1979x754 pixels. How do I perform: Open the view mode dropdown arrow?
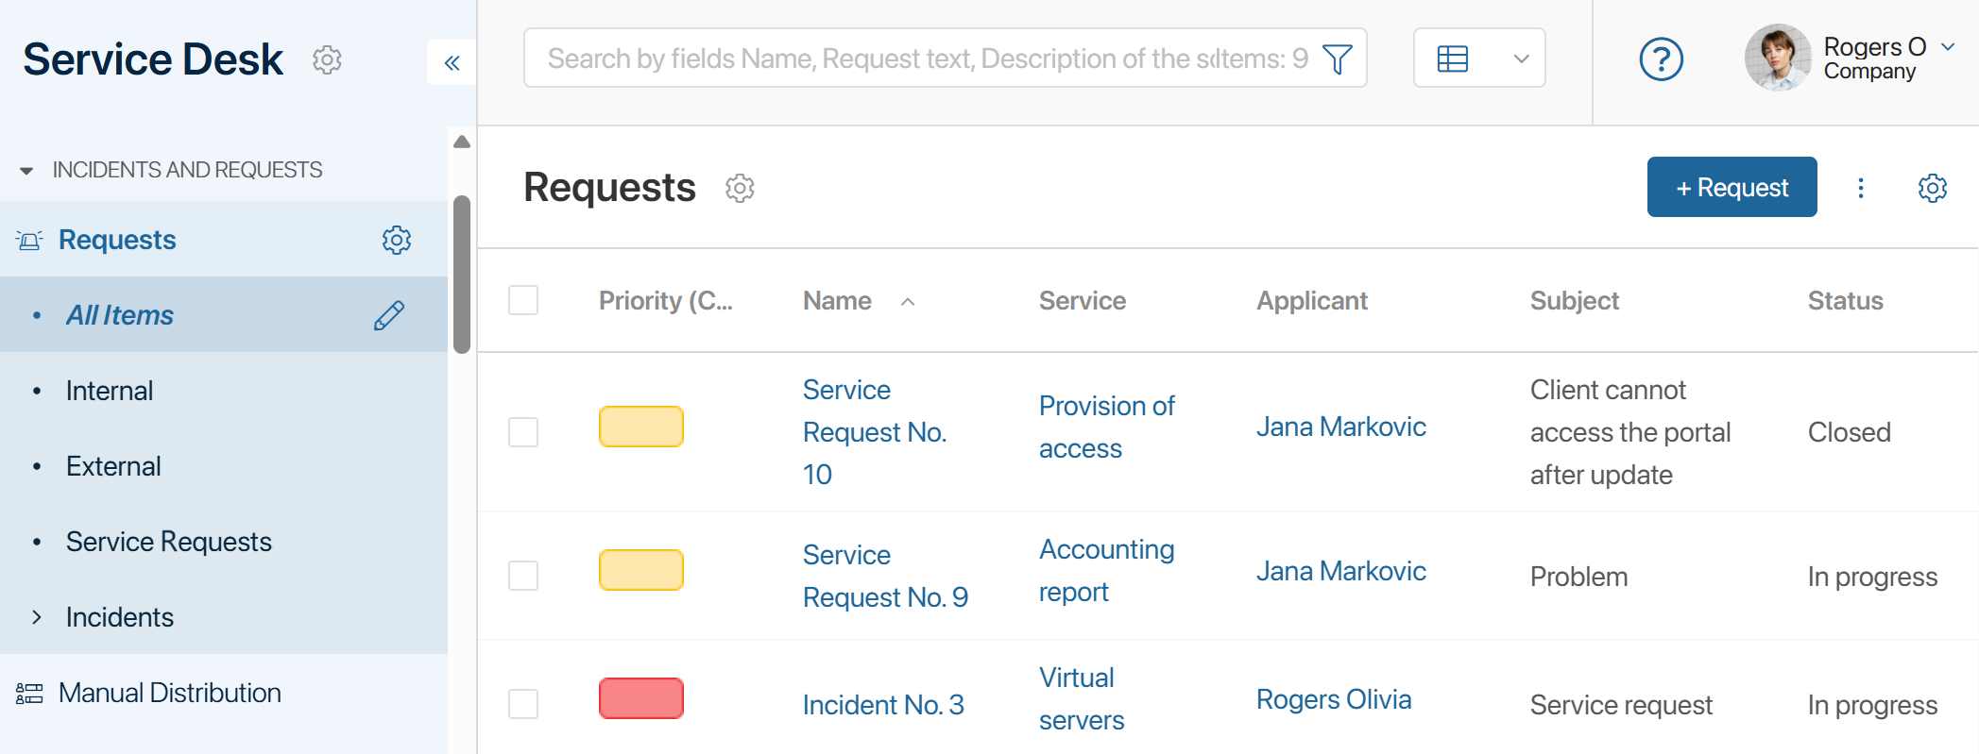(1521, 59)
